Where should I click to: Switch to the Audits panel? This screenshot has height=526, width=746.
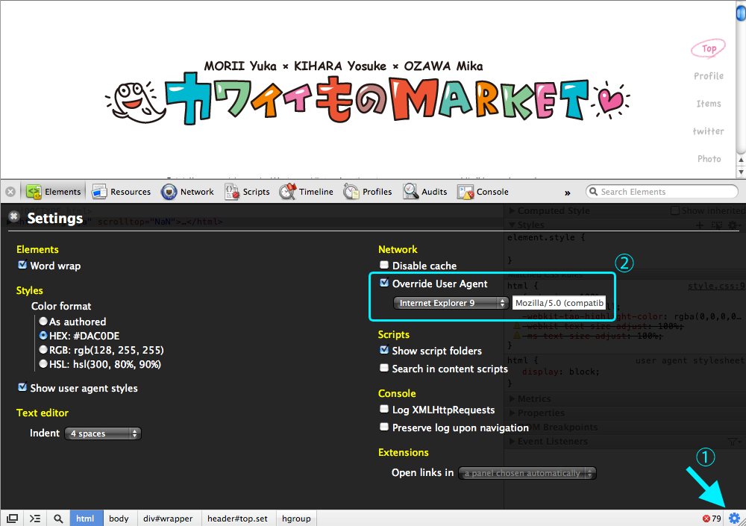coord(425,191)
